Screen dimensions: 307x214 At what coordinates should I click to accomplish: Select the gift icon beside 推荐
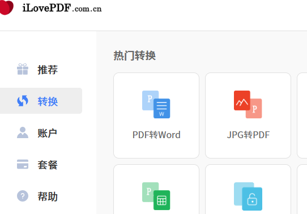[23, 69]
